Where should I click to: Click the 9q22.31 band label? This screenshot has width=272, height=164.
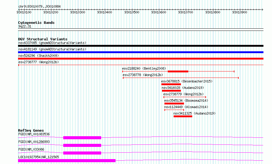[x=25, y=26]
